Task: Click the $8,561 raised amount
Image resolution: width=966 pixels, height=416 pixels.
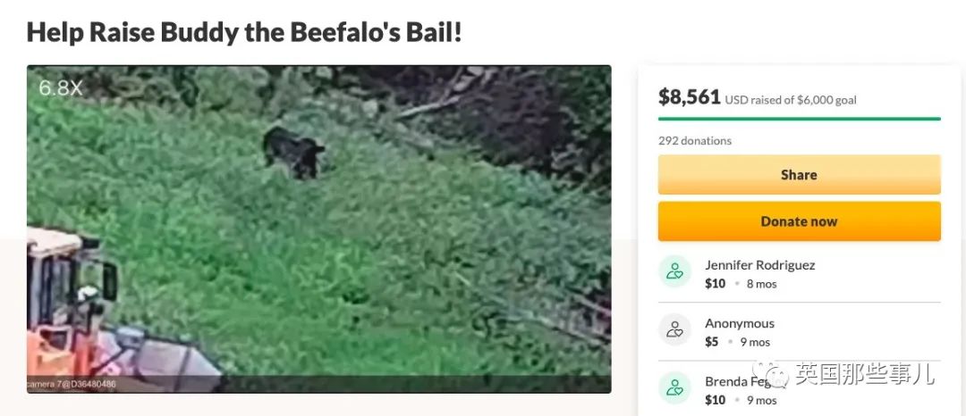Action: click(x=689, y=96)
